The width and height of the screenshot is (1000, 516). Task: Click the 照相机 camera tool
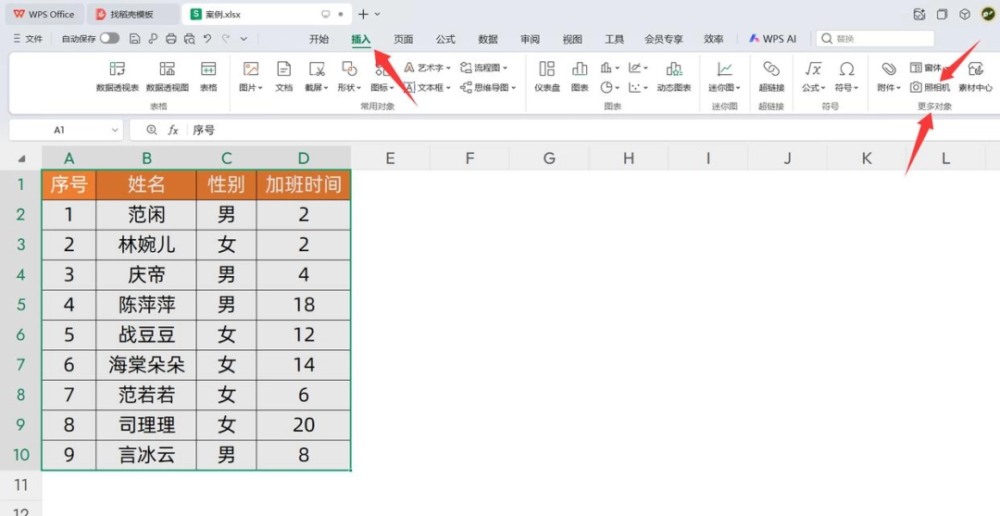930,87
